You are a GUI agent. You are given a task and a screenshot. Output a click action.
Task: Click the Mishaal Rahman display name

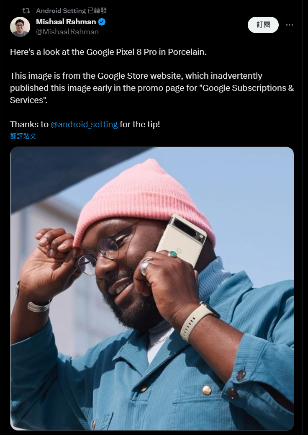(x=66, y=22)
